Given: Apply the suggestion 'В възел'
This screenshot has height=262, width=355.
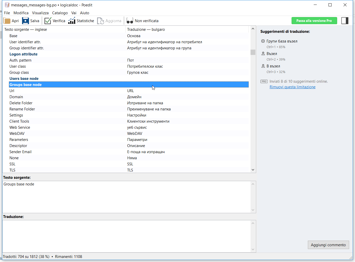Looking at the screenshot, I should (273, 66).
